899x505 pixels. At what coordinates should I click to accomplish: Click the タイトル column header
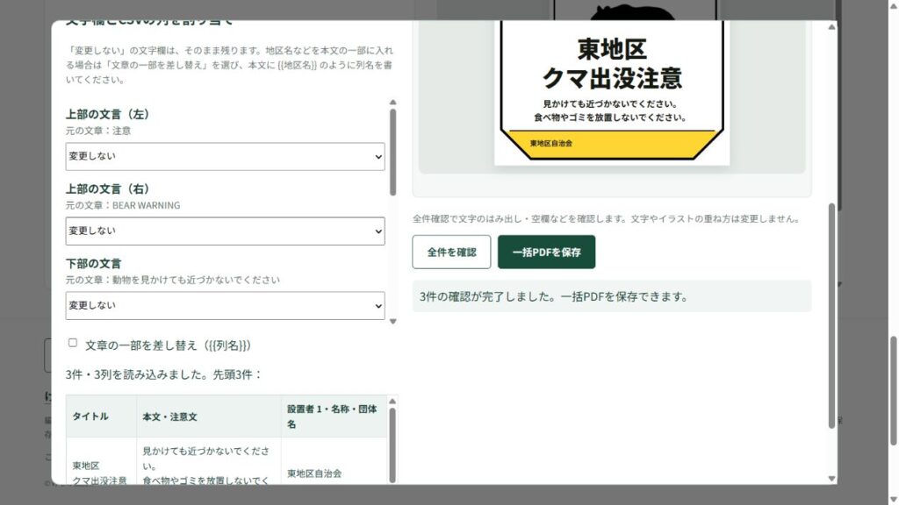(x=102, y=416)
